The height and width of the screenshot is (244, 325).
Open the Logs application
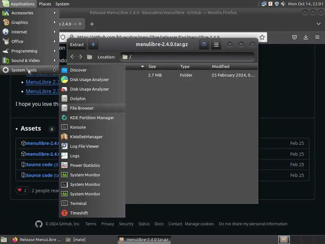coord(92,156)
